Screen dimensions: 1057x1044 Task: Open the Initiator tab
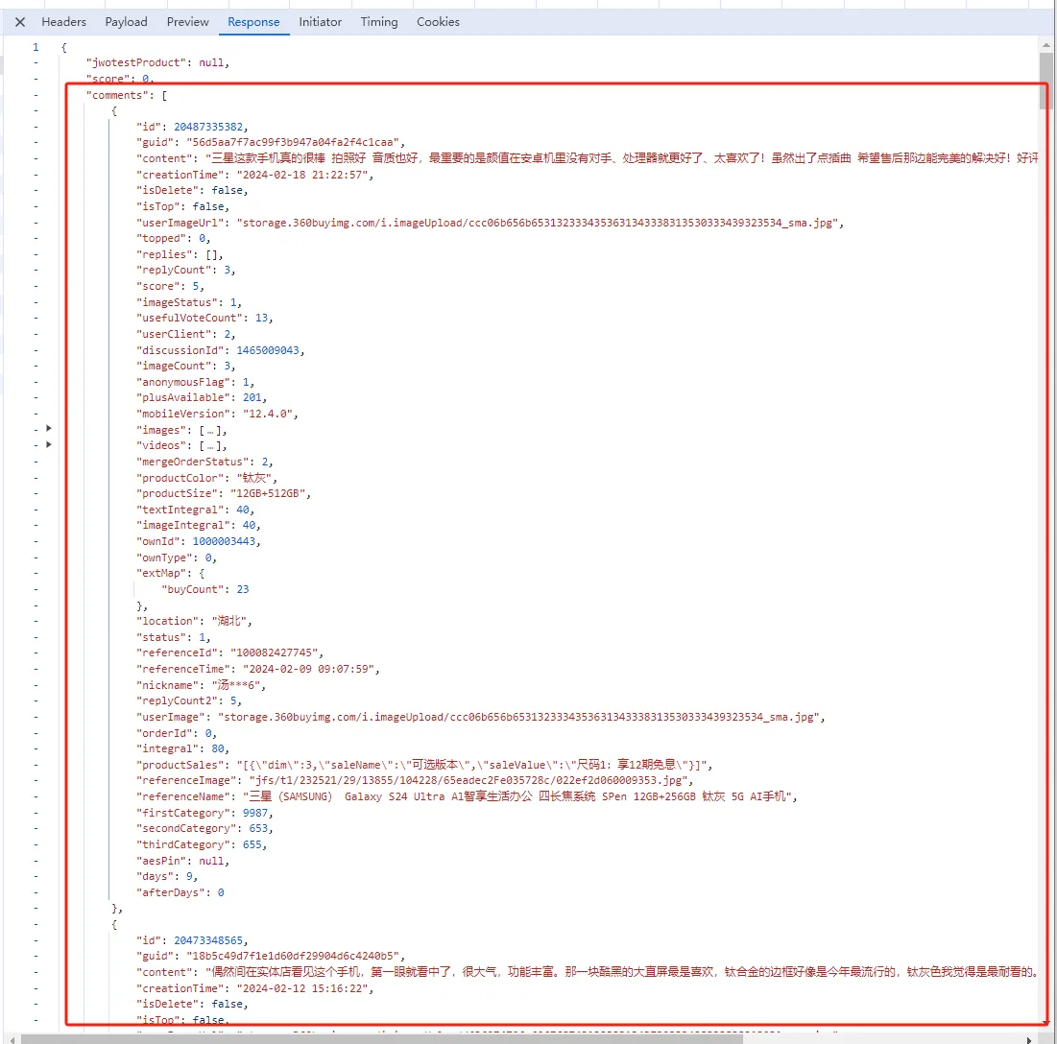click(x=320, y=22)
